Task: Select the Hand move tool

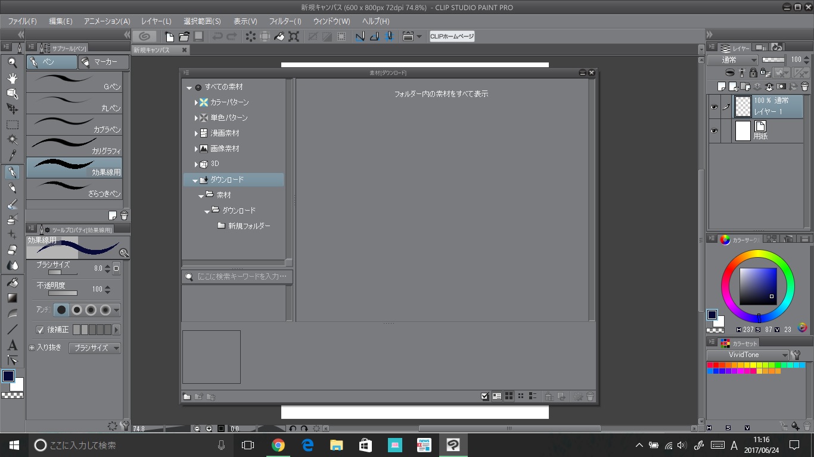Action: pyautogui.click(x=12, y=78)
